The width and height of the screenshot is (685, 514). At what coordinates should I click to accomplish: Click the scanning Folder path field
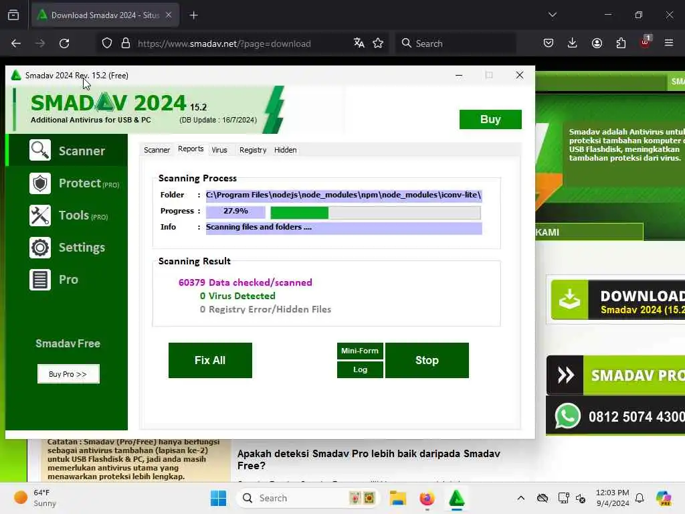[x=344, y=195]
